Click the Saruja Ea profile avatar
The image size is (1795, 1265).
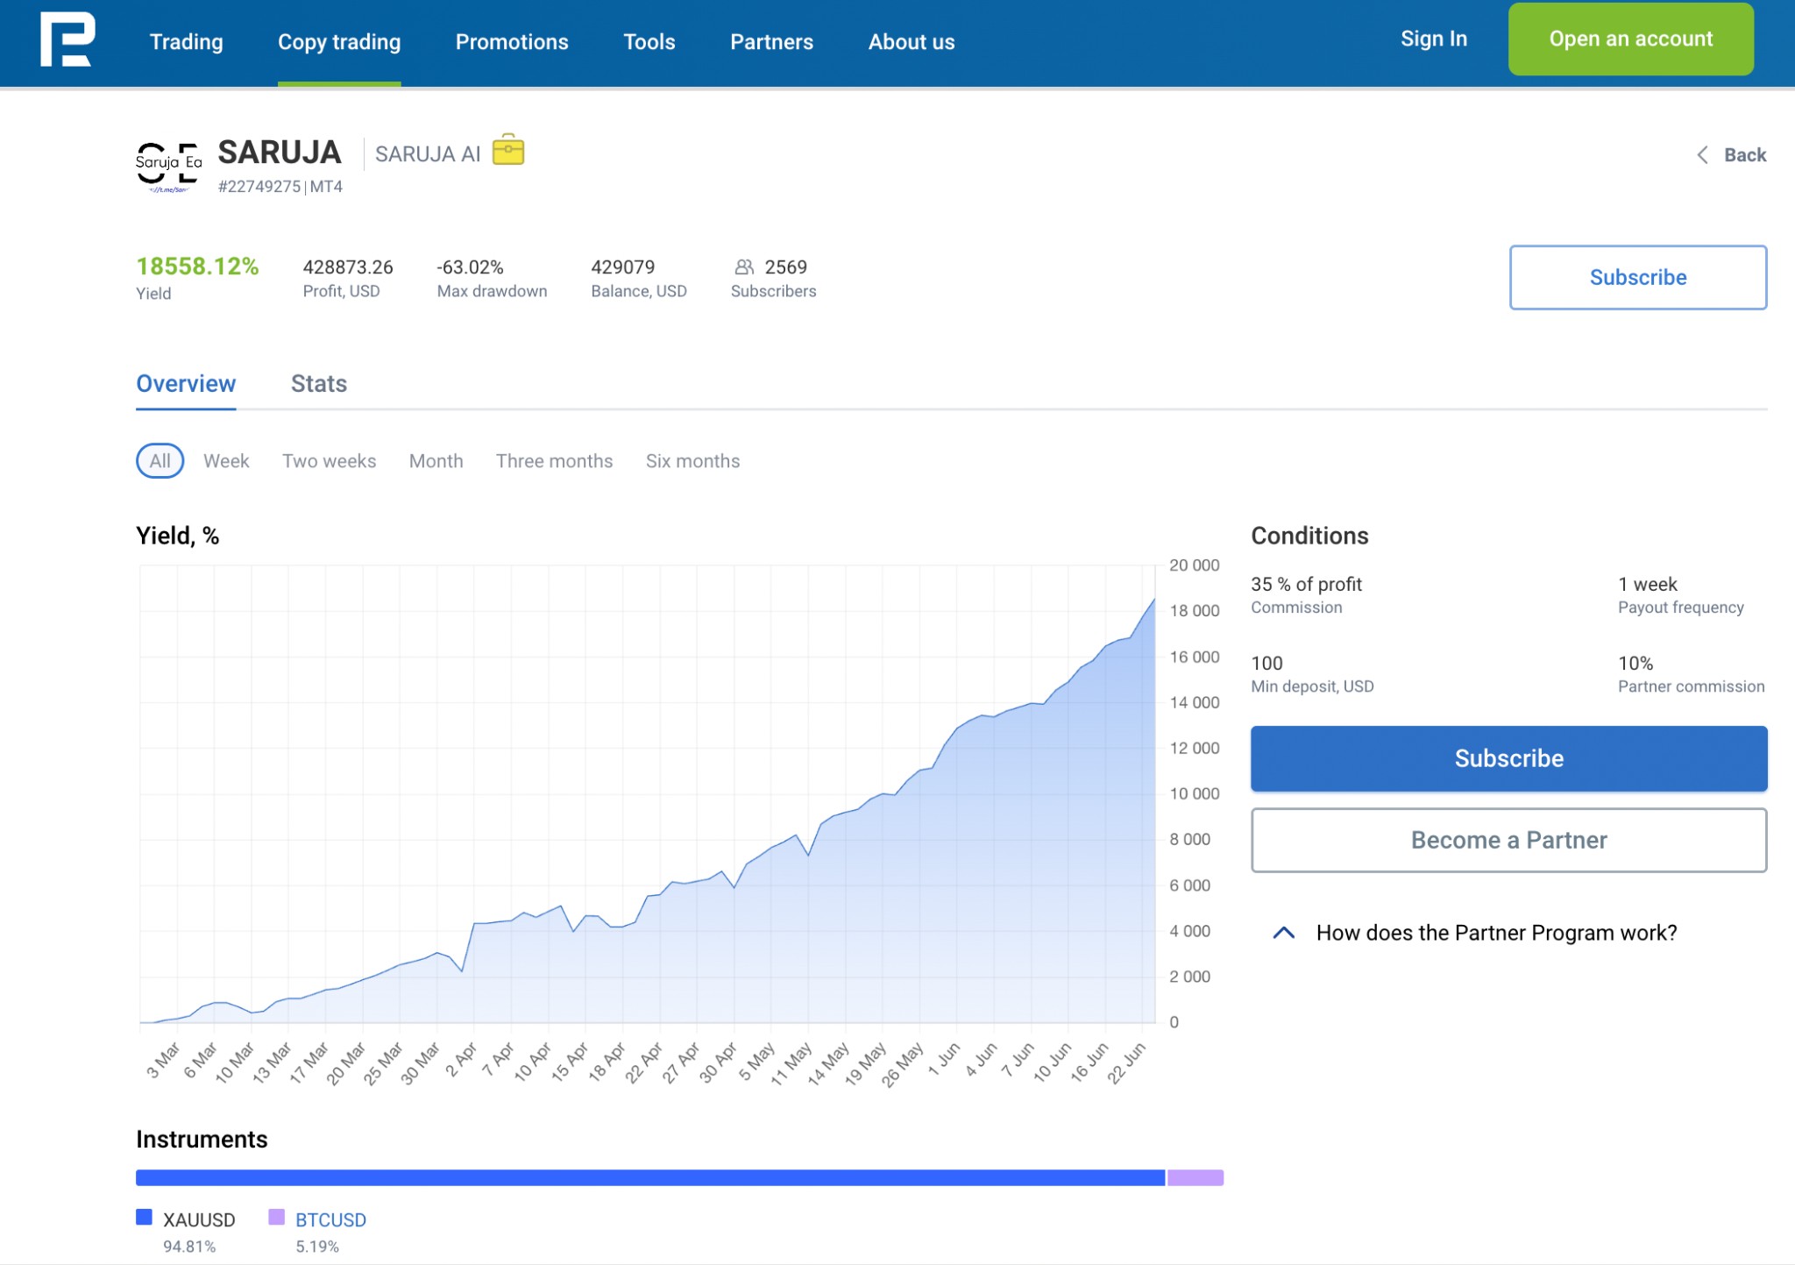coord(168,167)
